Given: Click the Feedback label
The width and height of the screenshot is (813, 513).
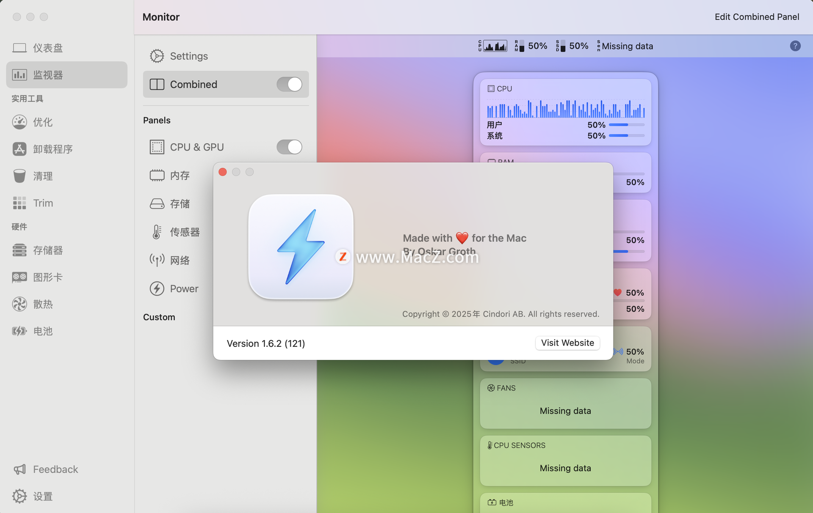Looking at the screenshot, I should (x=55, y=469).
